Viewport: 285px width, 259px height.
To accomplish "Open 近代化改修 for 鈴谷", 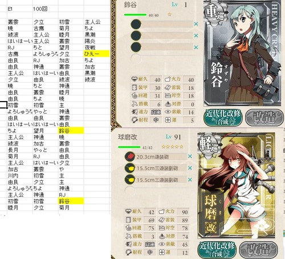I will click(x=223, y=118).
